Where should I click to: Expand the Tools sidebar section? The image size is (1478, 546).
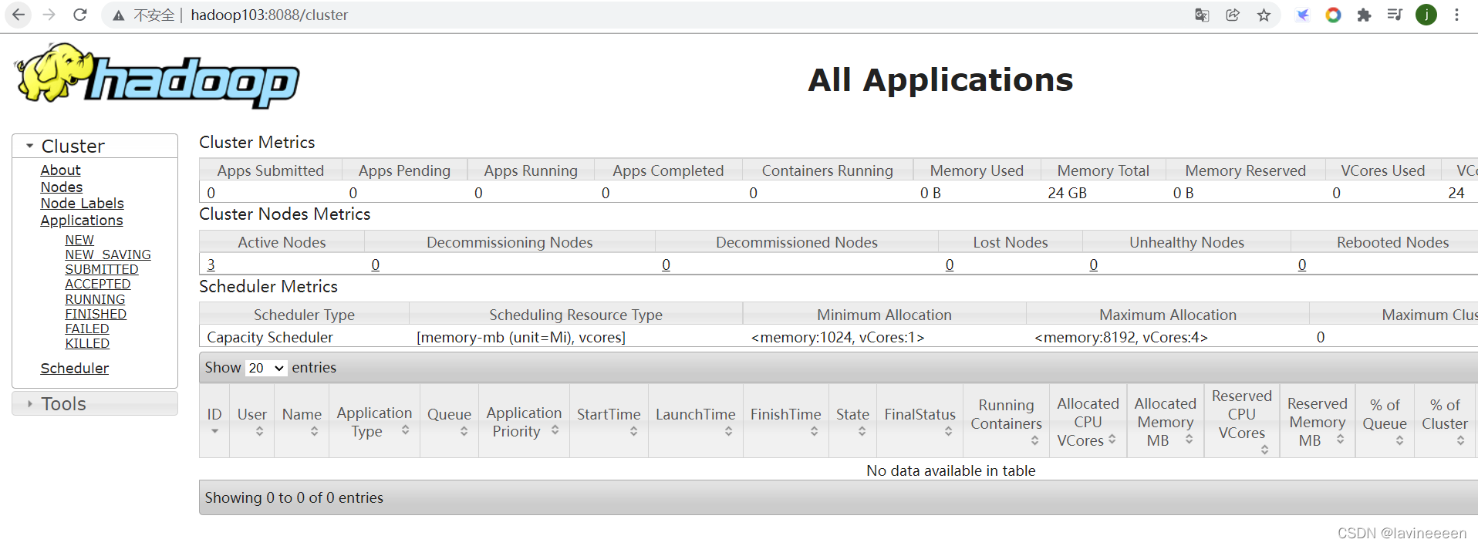coord(29,403)
